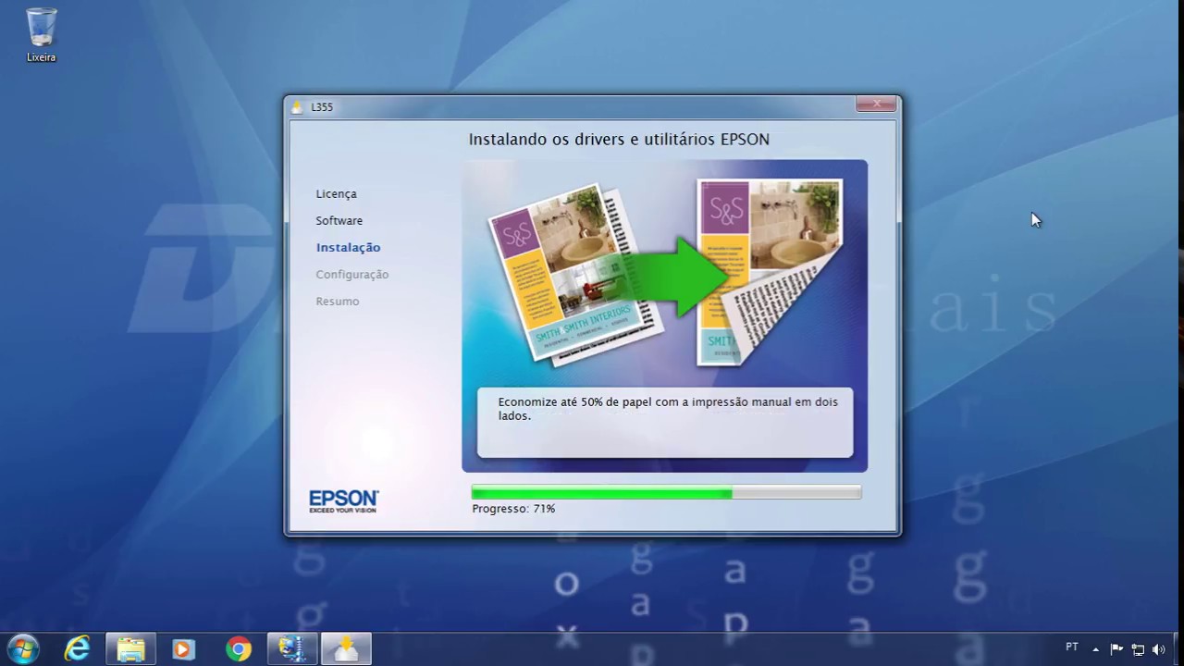Viewport: 1184px width, 666px height.
Task: Click the duplex printing illustration image
Action: coord(664,272)
